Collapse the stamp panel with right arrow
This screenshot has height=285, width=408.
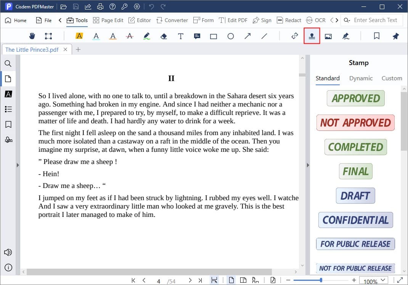coord(308,165)
